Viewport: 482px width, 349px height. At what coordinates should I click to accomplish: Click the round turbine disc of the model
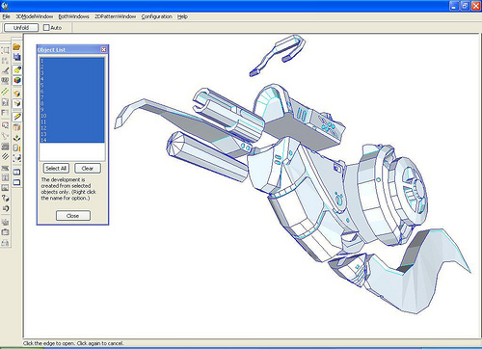[412, 191]
